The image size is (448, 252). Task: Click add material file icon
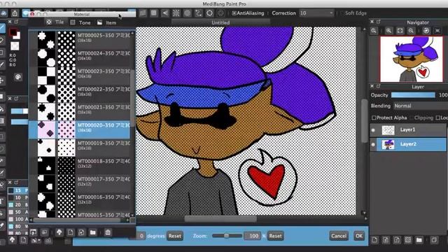pyautogui.click(x=71, y=232)
